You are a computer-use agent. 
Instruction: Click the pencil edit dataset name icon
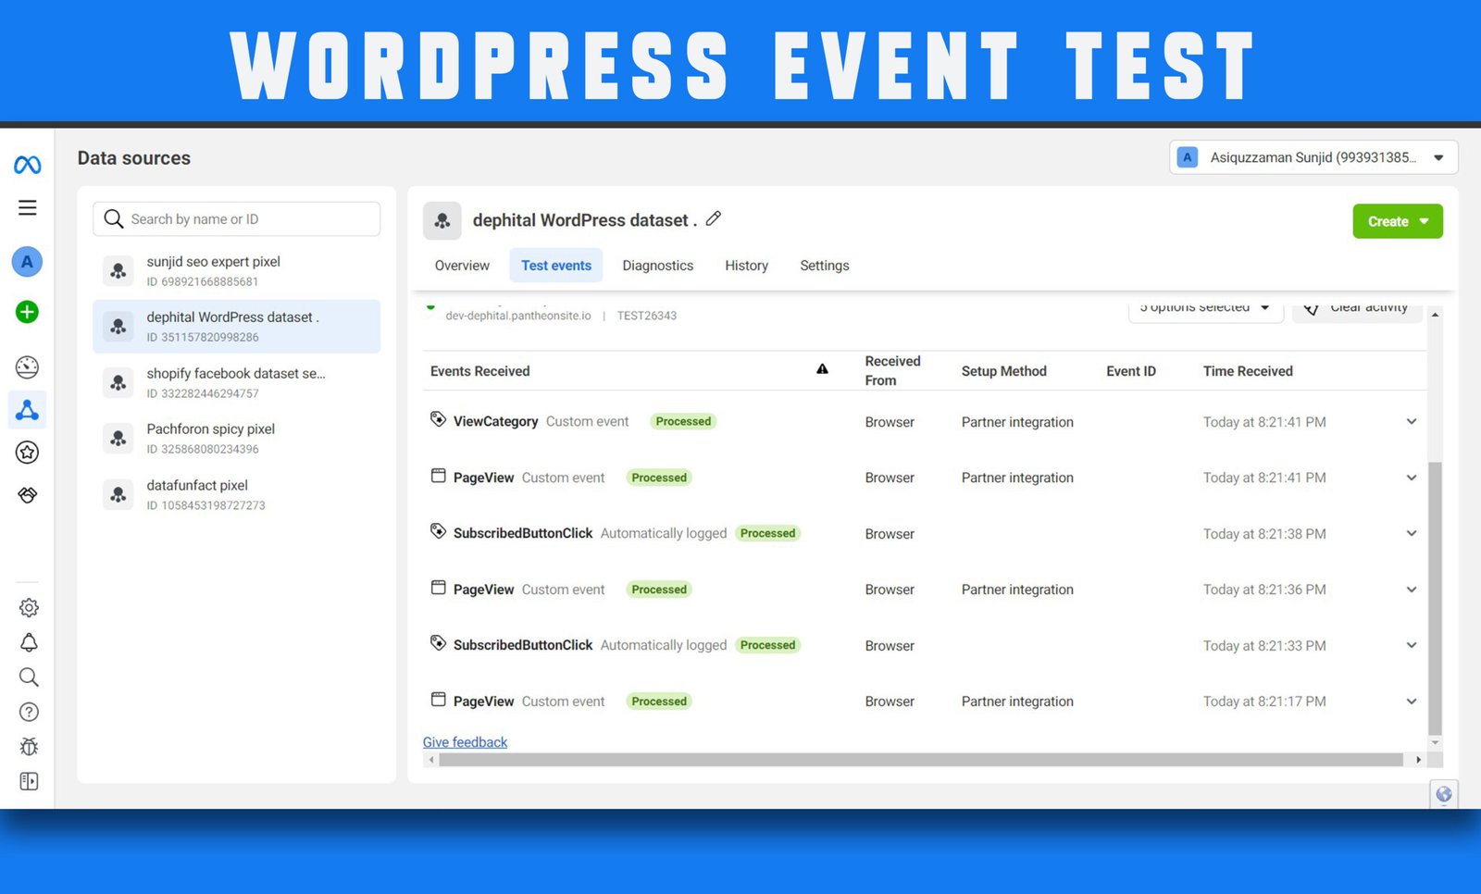(713, 218)
